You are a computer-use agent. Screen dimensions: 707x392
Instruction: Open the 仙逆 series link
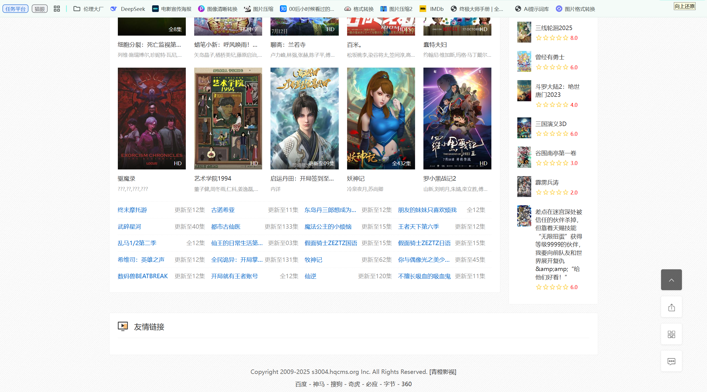pos(310,276)
